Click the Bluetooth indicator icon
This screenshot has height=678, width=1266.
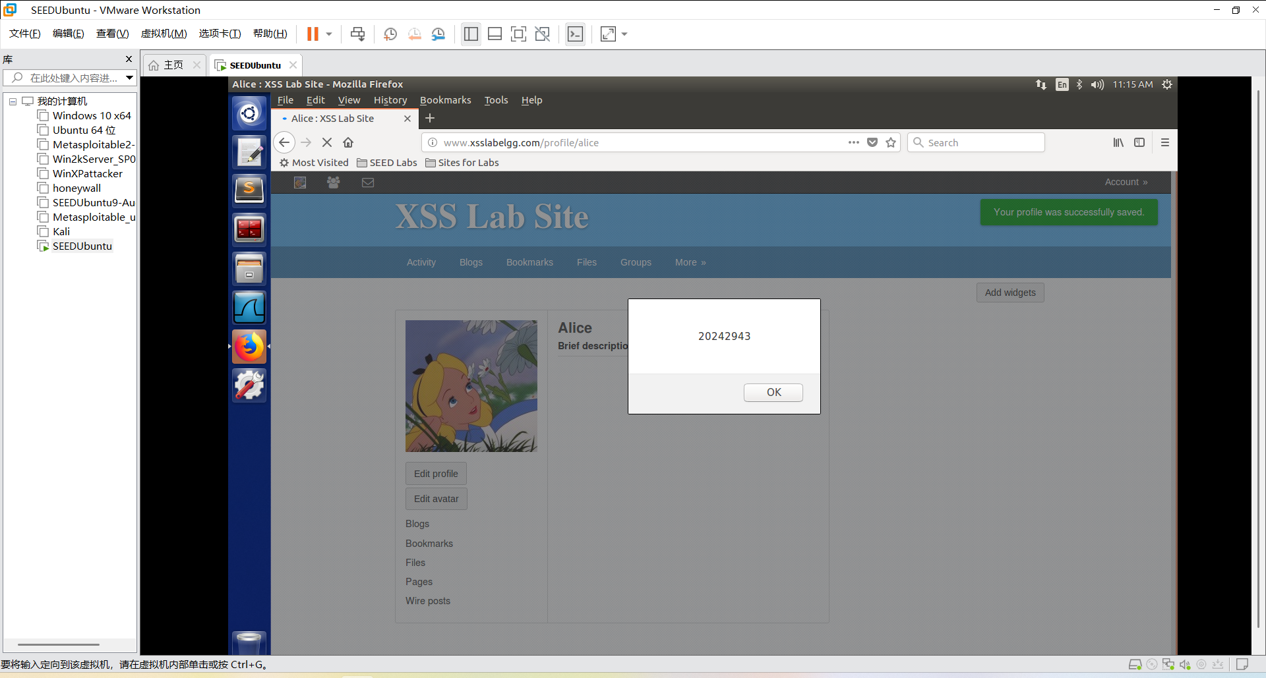[1079, 84]
